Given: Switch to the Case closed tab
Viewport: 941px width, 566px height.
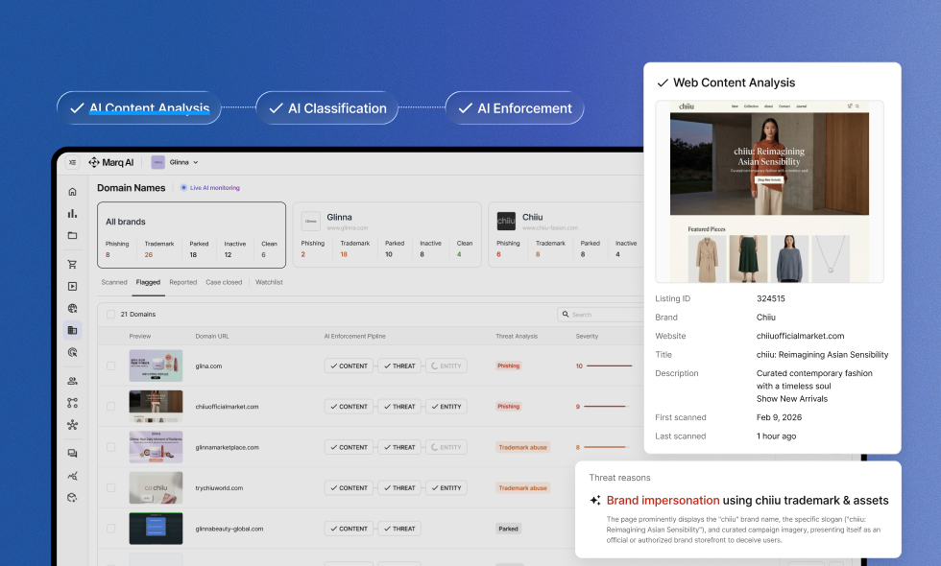Looking at the screenshot, I should [x=224, y=282].
